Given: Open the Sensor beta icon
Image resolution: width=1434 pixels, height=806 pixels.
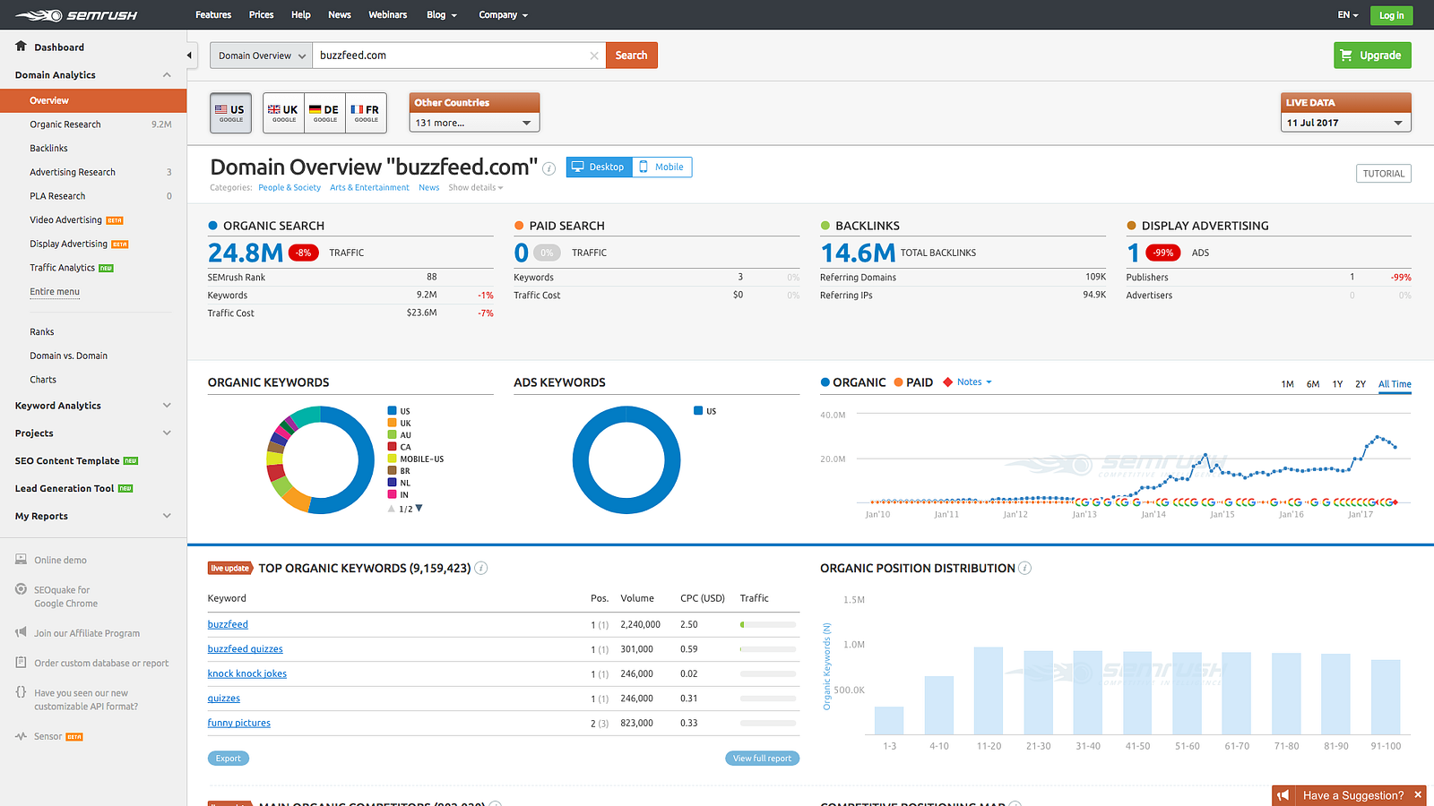Looking at the screenshot, I should 21,736.
